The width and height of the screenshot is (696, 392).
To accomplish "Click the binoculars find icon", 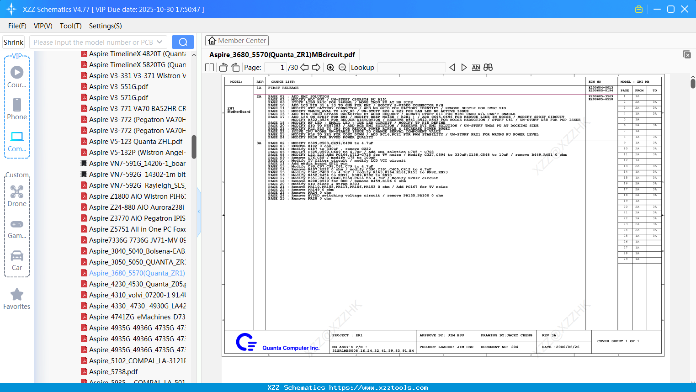I will pyautogui.click(x=488, y=68).
